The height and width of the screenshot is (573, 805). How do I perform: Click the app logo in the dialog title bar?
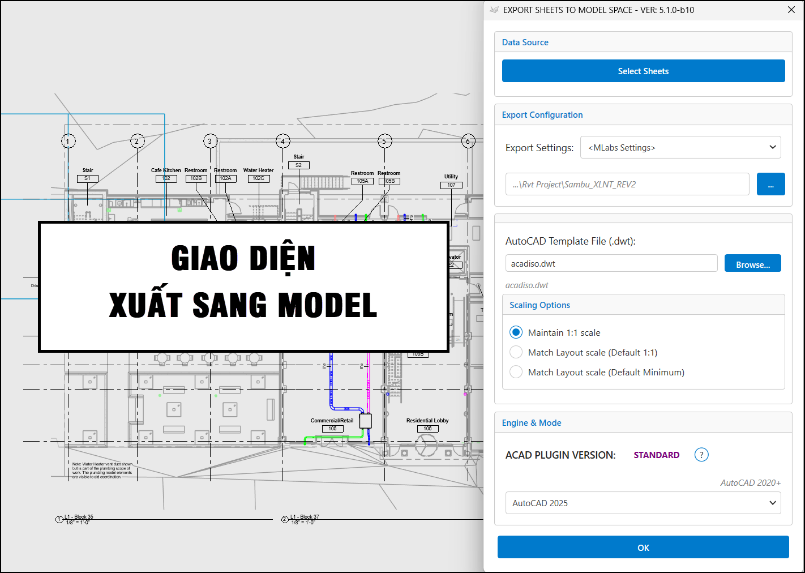tap(494, 10)
